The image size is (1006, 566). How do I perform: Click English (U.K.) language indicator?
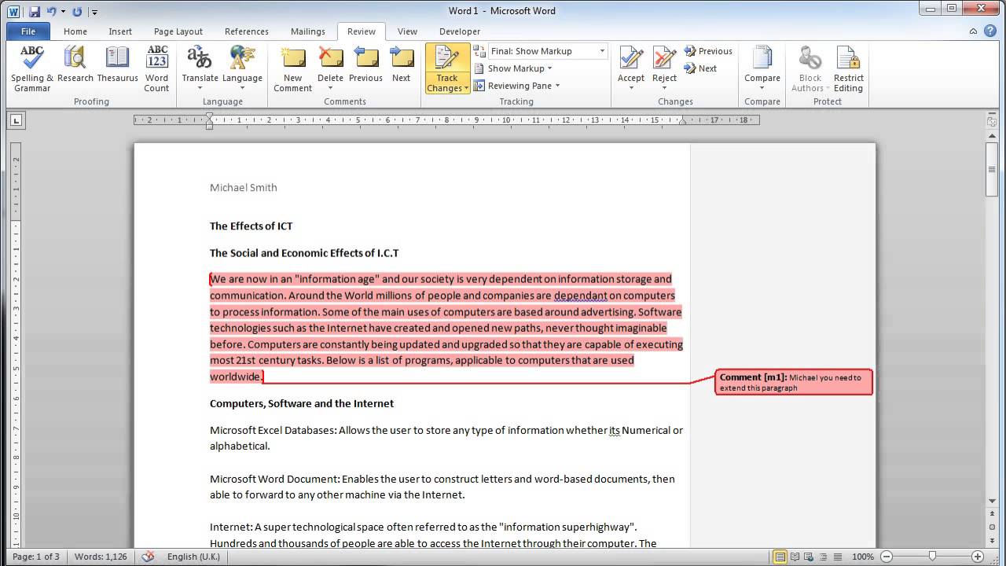(x=193, y=557)
